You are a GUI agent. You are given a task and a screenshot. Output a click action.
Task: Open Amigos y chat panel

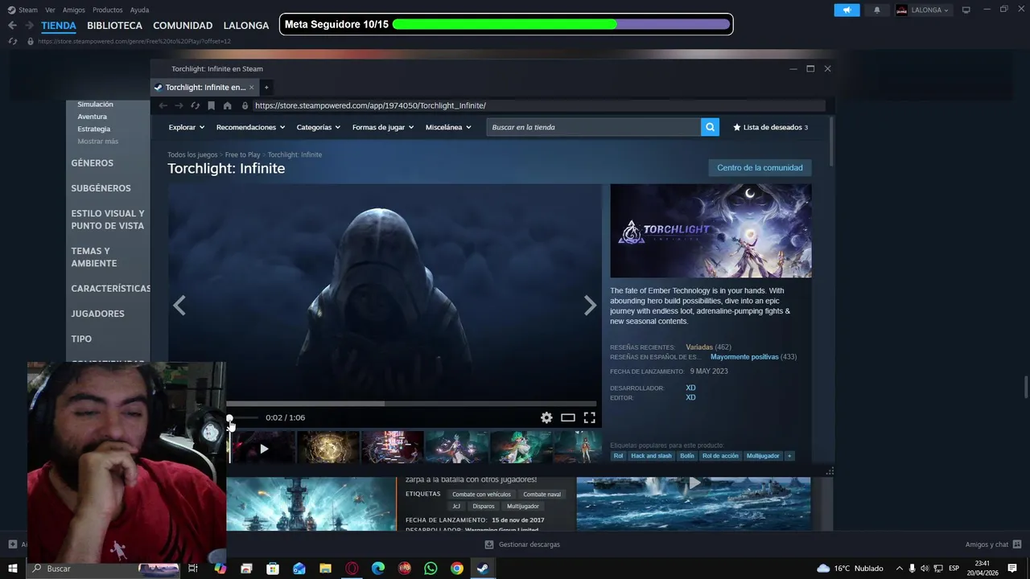click(x=993, y=544)
